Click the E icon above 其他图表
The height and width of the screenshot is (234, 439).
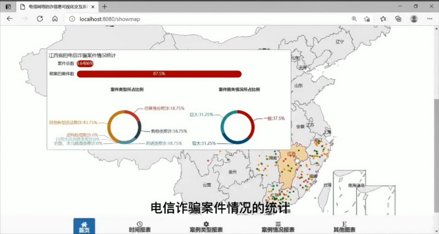344,224
